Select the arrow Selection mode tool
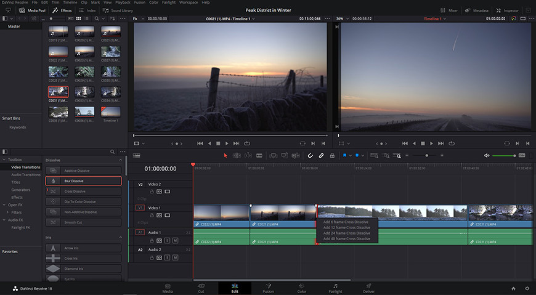 (x=225, y=156)
